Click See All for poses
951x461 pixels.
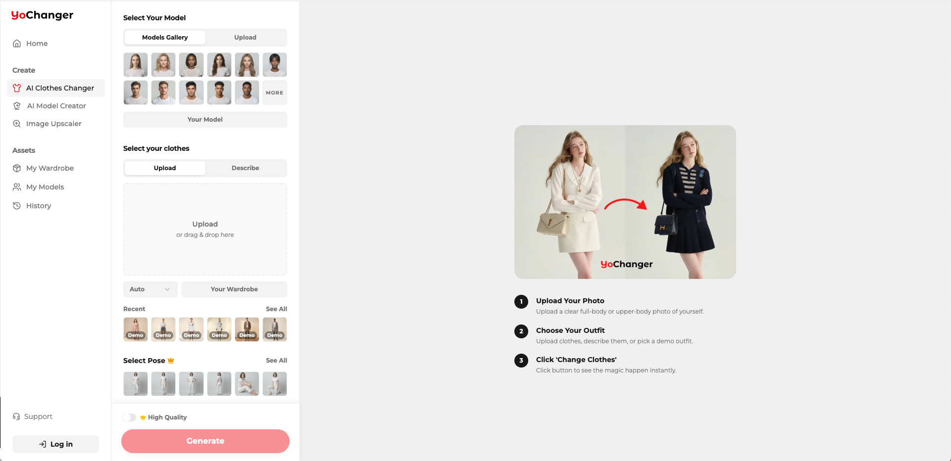coord(276,361)
